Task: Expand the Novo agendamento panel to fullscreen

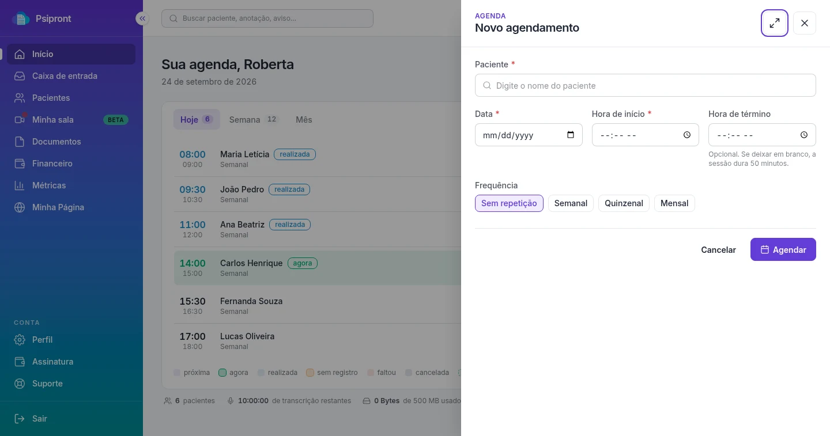Action: (x=775, y=23)
